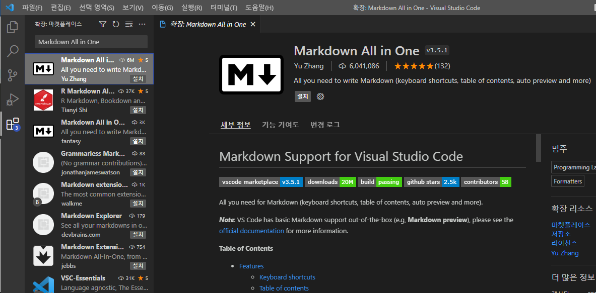Click the Grammarless Markdown placeholder icon

tap(43, 162)
